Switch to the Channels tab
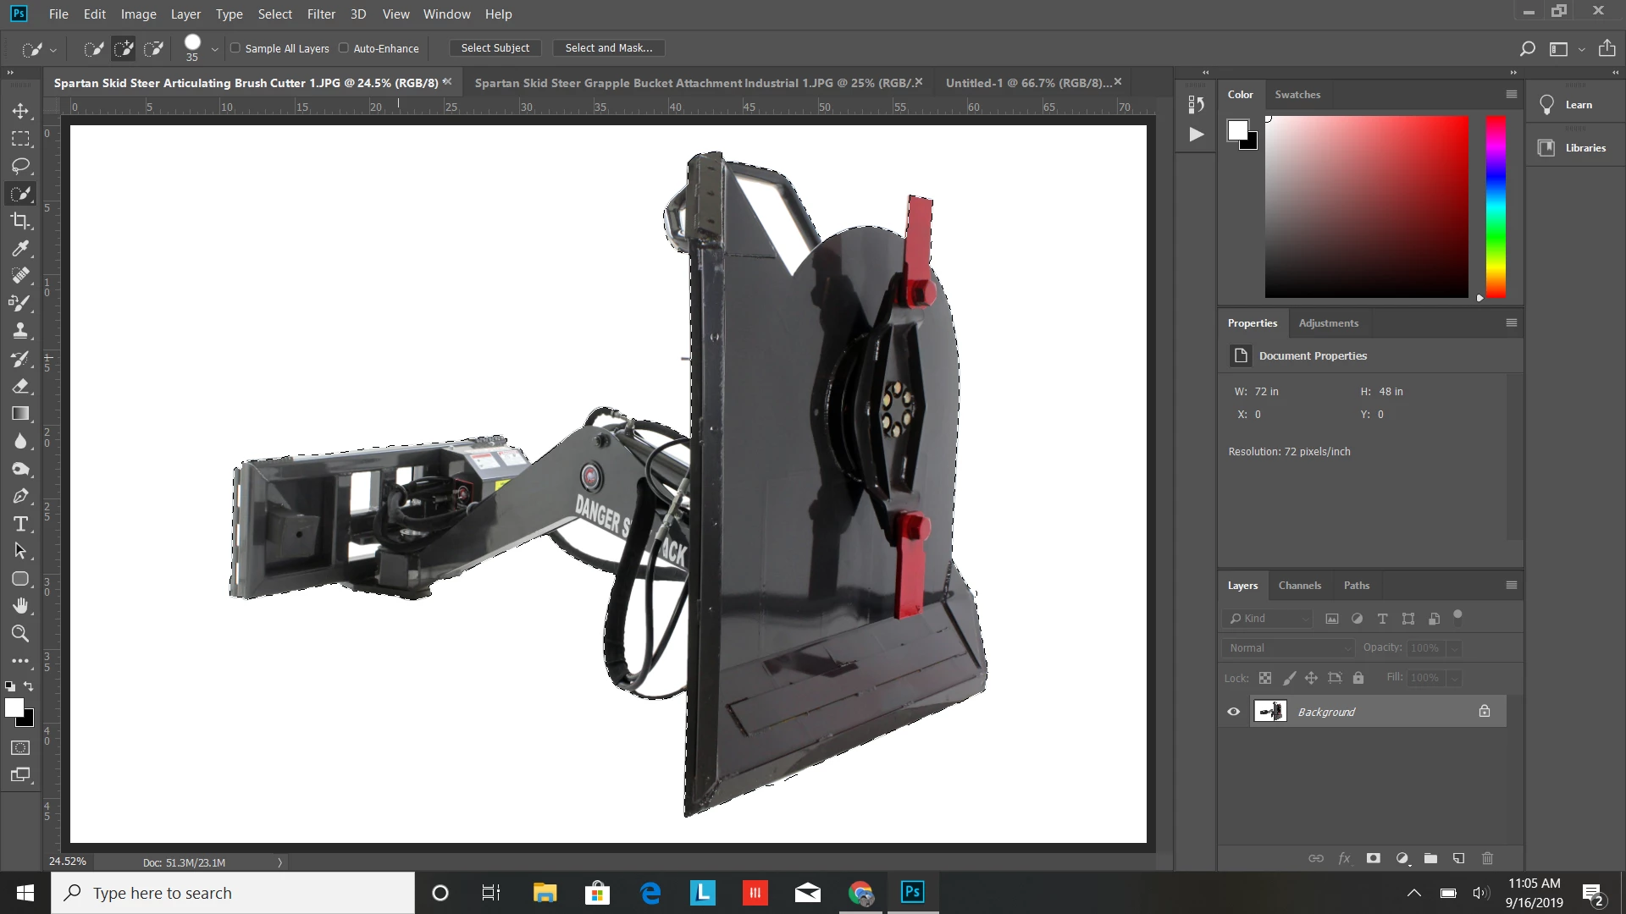The width and height of the screenshot is (1626, 914). [x=1299, y=585]
